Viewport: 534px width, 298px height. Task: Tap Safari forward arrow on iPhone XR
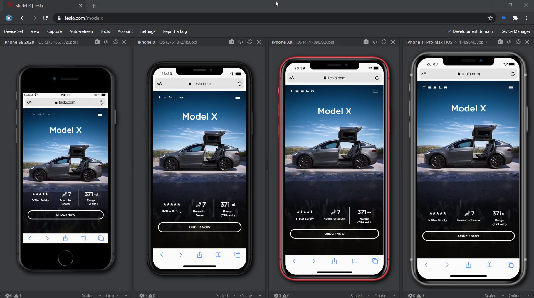coord(314,261)
